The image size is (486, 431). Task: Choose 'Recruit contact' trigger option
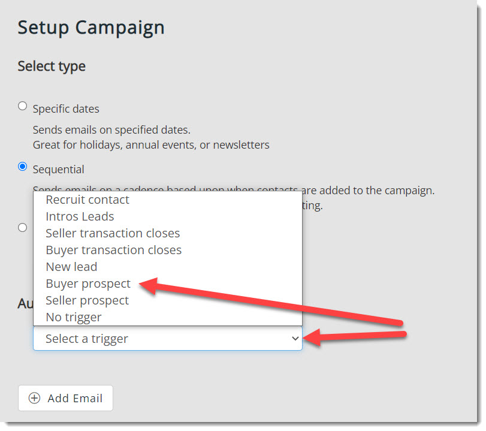87,200
